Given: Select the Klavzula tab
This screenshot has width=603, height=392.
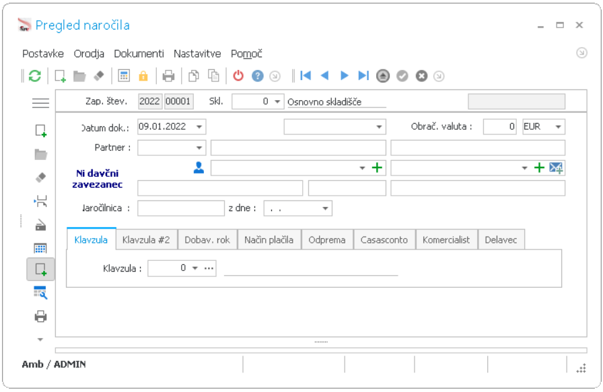Looking at the screenshot, I should pos(91,240).
